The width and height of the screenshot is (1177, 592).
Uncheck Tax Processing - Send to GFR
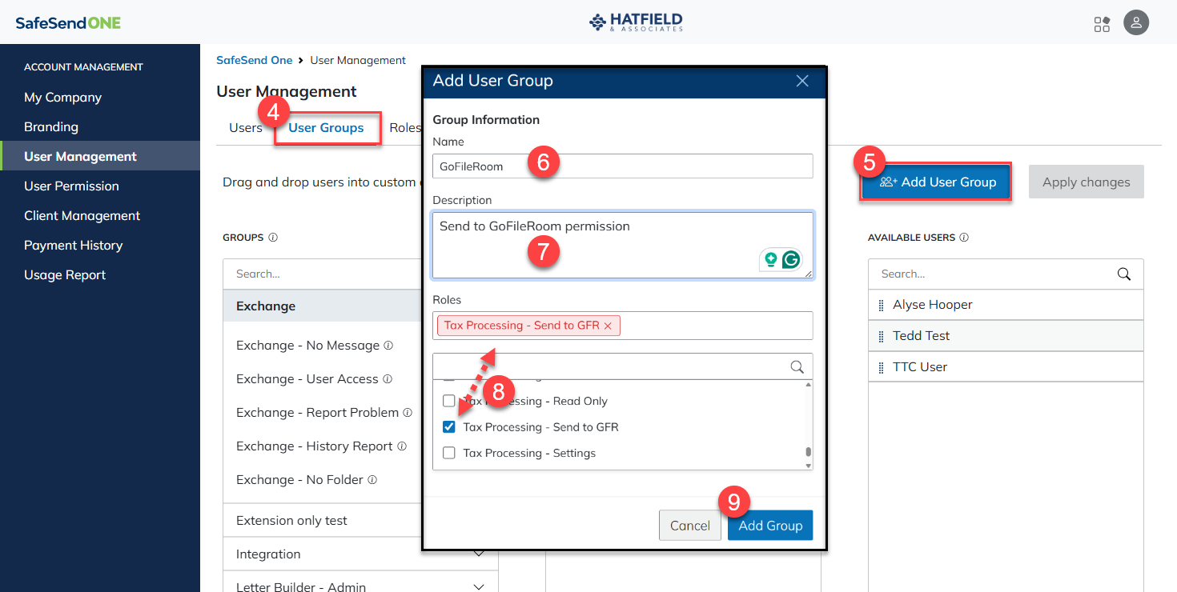(449, 427)
